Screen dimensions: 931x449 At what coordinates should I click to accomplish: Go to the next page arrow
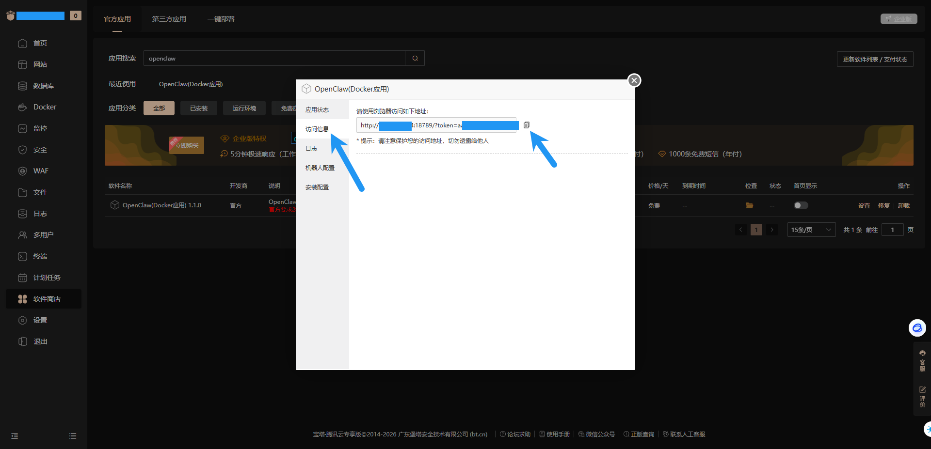click(772, 230)
